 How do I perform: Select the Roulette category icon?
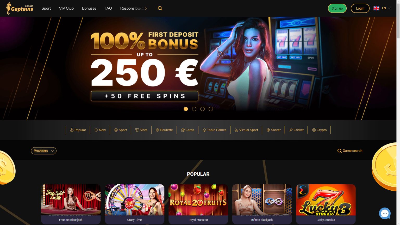[157, 130]
